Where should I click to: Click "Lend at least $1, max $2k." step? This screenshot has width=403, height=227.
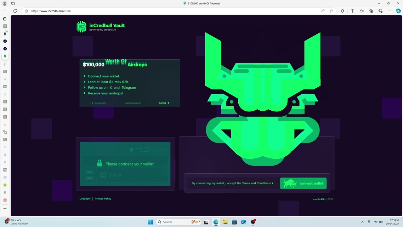108,82
